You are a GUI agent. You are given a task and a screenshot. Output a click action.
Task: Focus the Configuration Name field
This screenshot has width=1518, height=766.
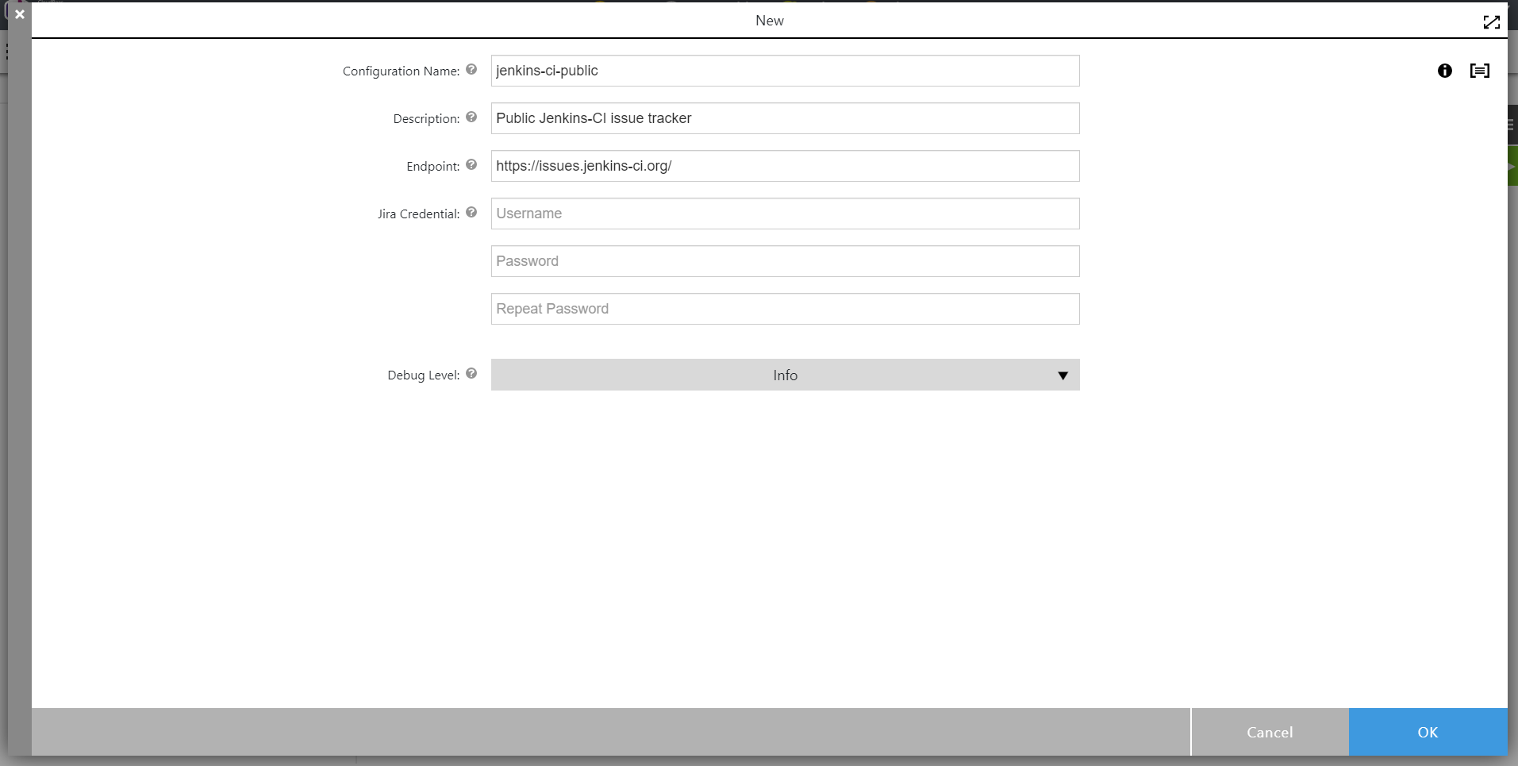(x=785, y=71)
